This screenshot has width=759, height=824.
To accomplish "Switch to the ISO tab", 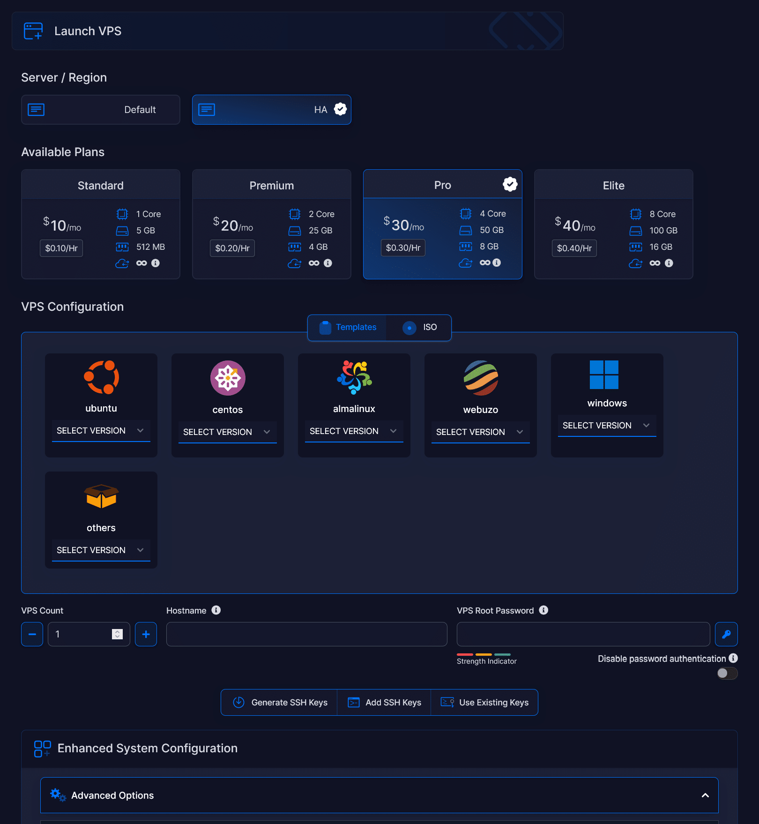I will click(420, 328).
